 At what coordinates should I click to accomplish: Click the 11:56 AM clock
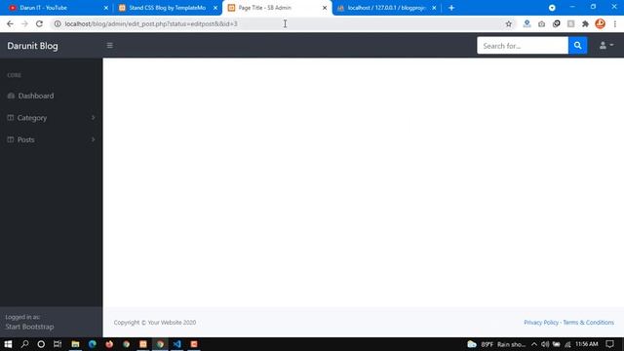coord(587,344)
